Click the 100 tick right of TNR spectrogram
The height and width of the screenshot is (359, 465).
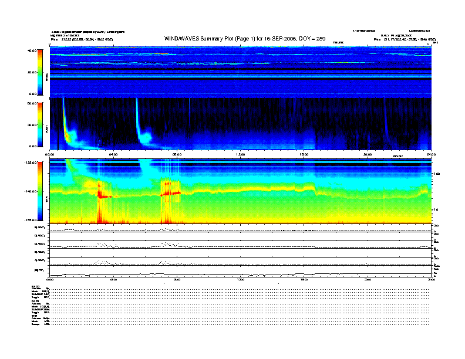point(437,174)
